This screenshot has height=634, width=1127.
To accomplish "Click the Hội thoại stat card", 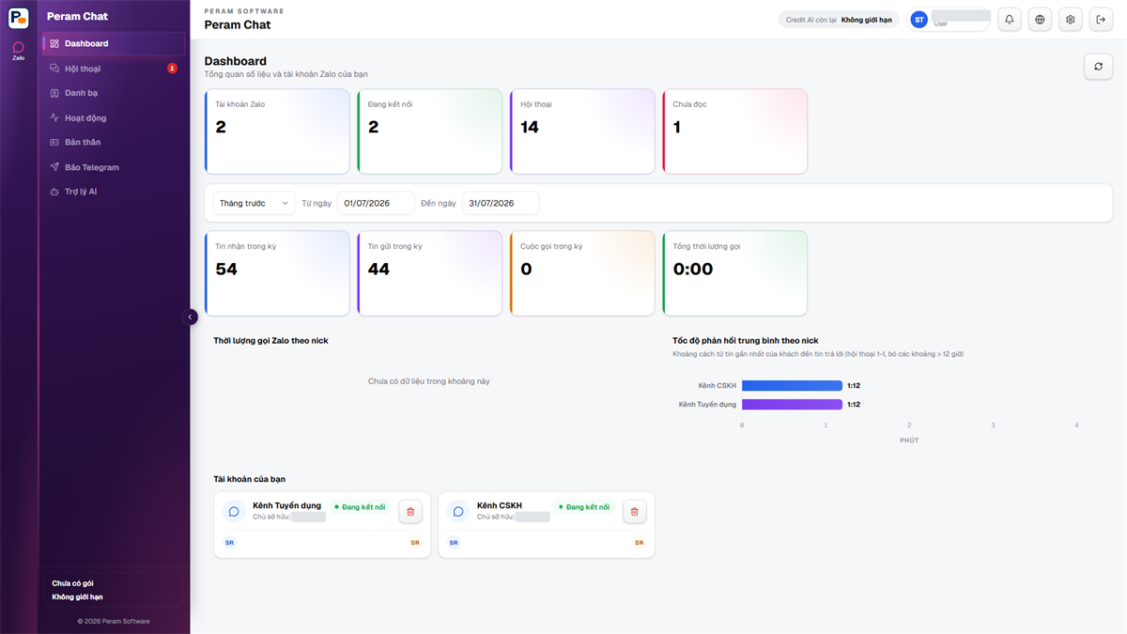I will coord(582,131).
